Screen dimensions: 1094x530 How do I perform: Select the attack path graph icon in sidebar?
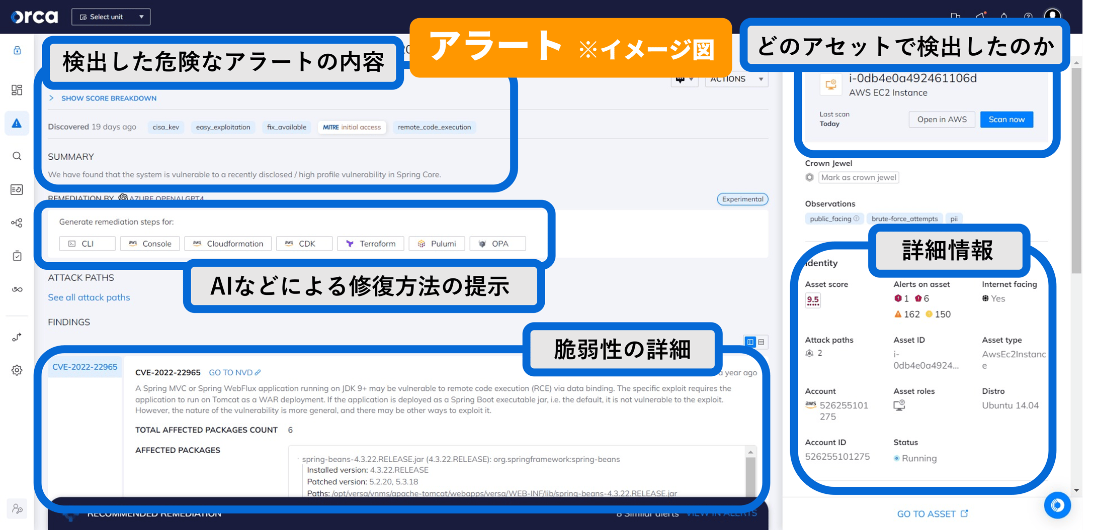click(17, 223)
